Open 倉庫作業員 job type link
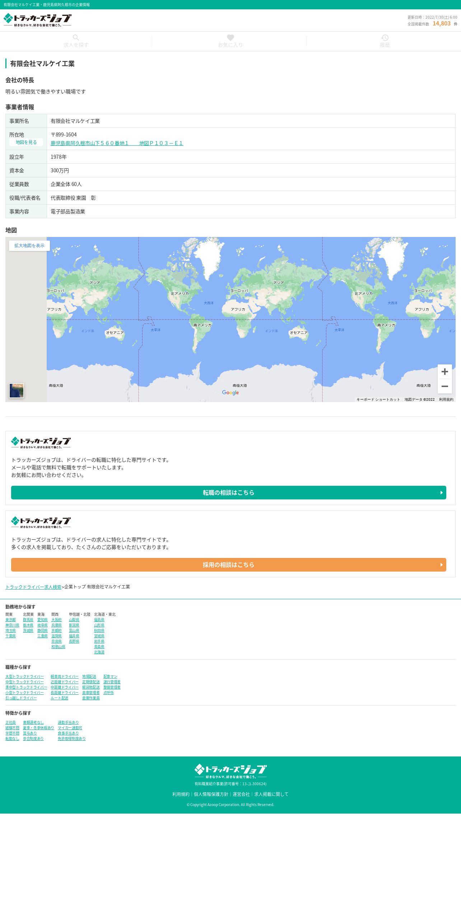The width and height of the screenshot is (461, 922). click(91, 698)
